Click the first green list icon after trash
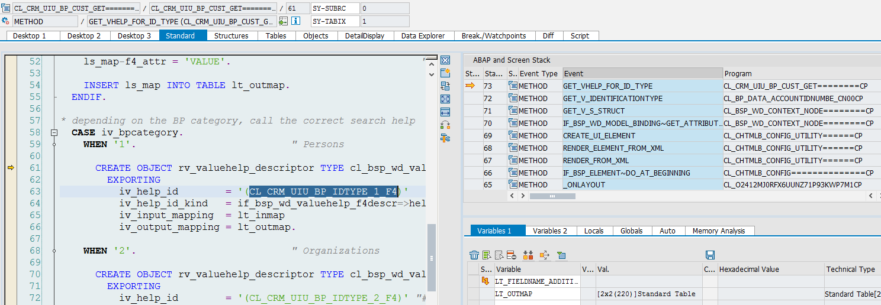 point(487,255)
